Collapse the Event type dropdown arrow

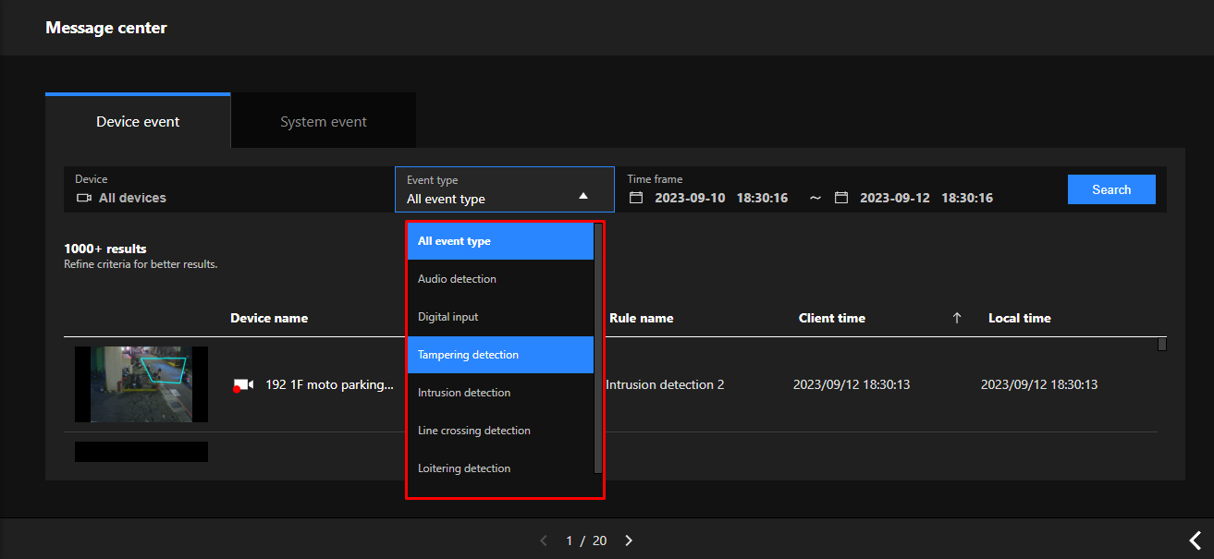(582, 196)
